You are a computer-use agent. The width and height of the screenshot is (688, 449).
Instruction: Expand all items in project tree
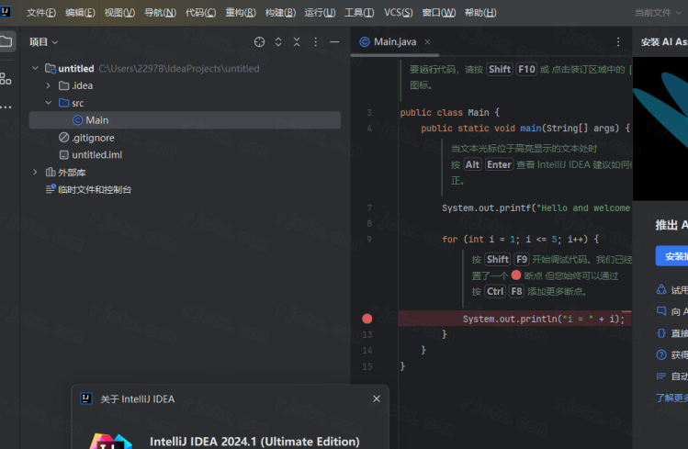[278, 42]
